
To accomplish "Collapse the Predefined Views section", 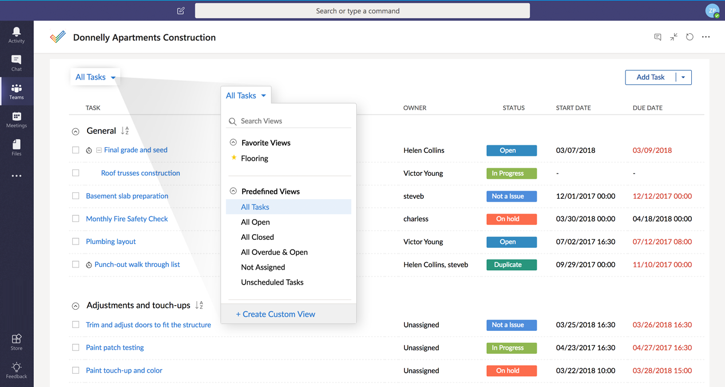I will (233, 191).
